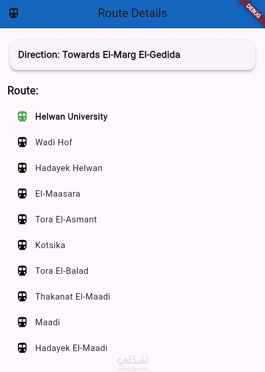Click the train icon next to Hadayek El-Maadi

[x=22, y=348]
